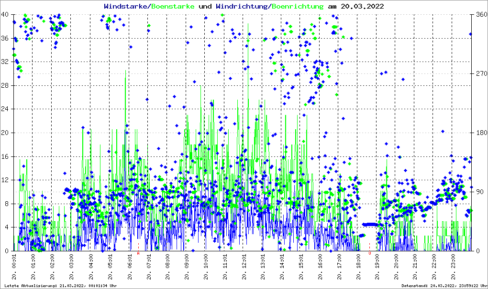This screenshot has width=488, height=289.
Task: Click left axis value 20
Action: pos(5,133)
